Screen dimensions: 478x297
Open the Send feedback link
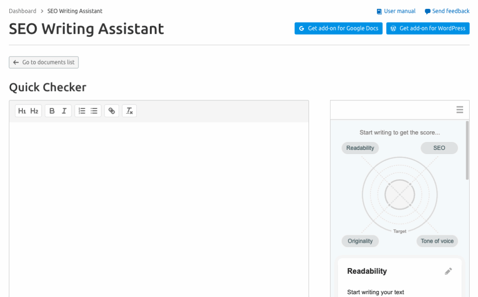pos(447,11)
